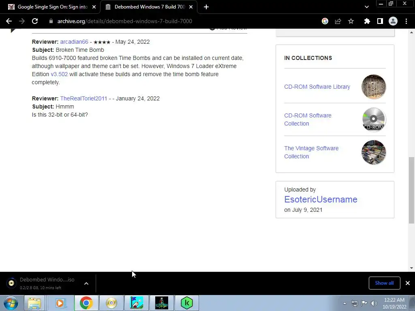415x311 pixels.
Task: Open the network tray icon
Action: click(354, 303)
